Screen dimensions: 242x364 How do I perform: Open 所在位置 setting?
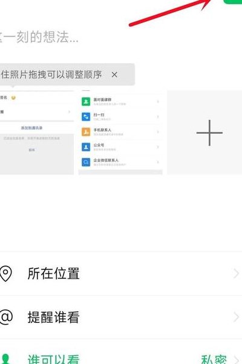(x=121, y=274)
